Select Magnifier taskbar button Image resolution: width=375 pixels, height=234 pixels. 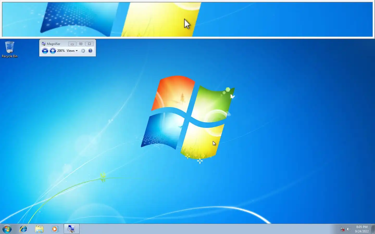(x=71, y=229)
